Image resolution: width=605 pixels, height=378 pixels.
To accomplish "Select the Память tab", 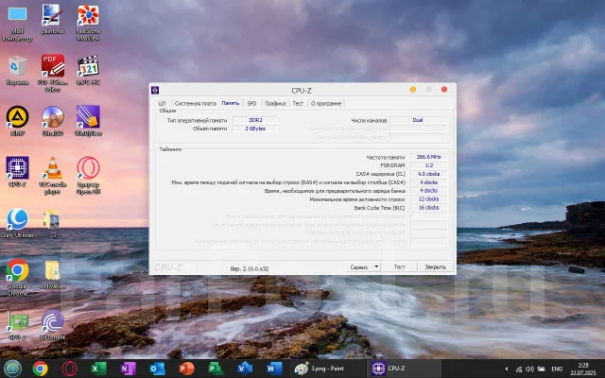I will [x=231, y=103].
